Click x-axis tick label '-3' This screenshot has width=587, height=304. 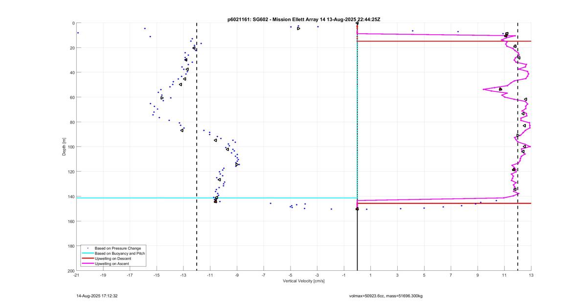point(317,275)
